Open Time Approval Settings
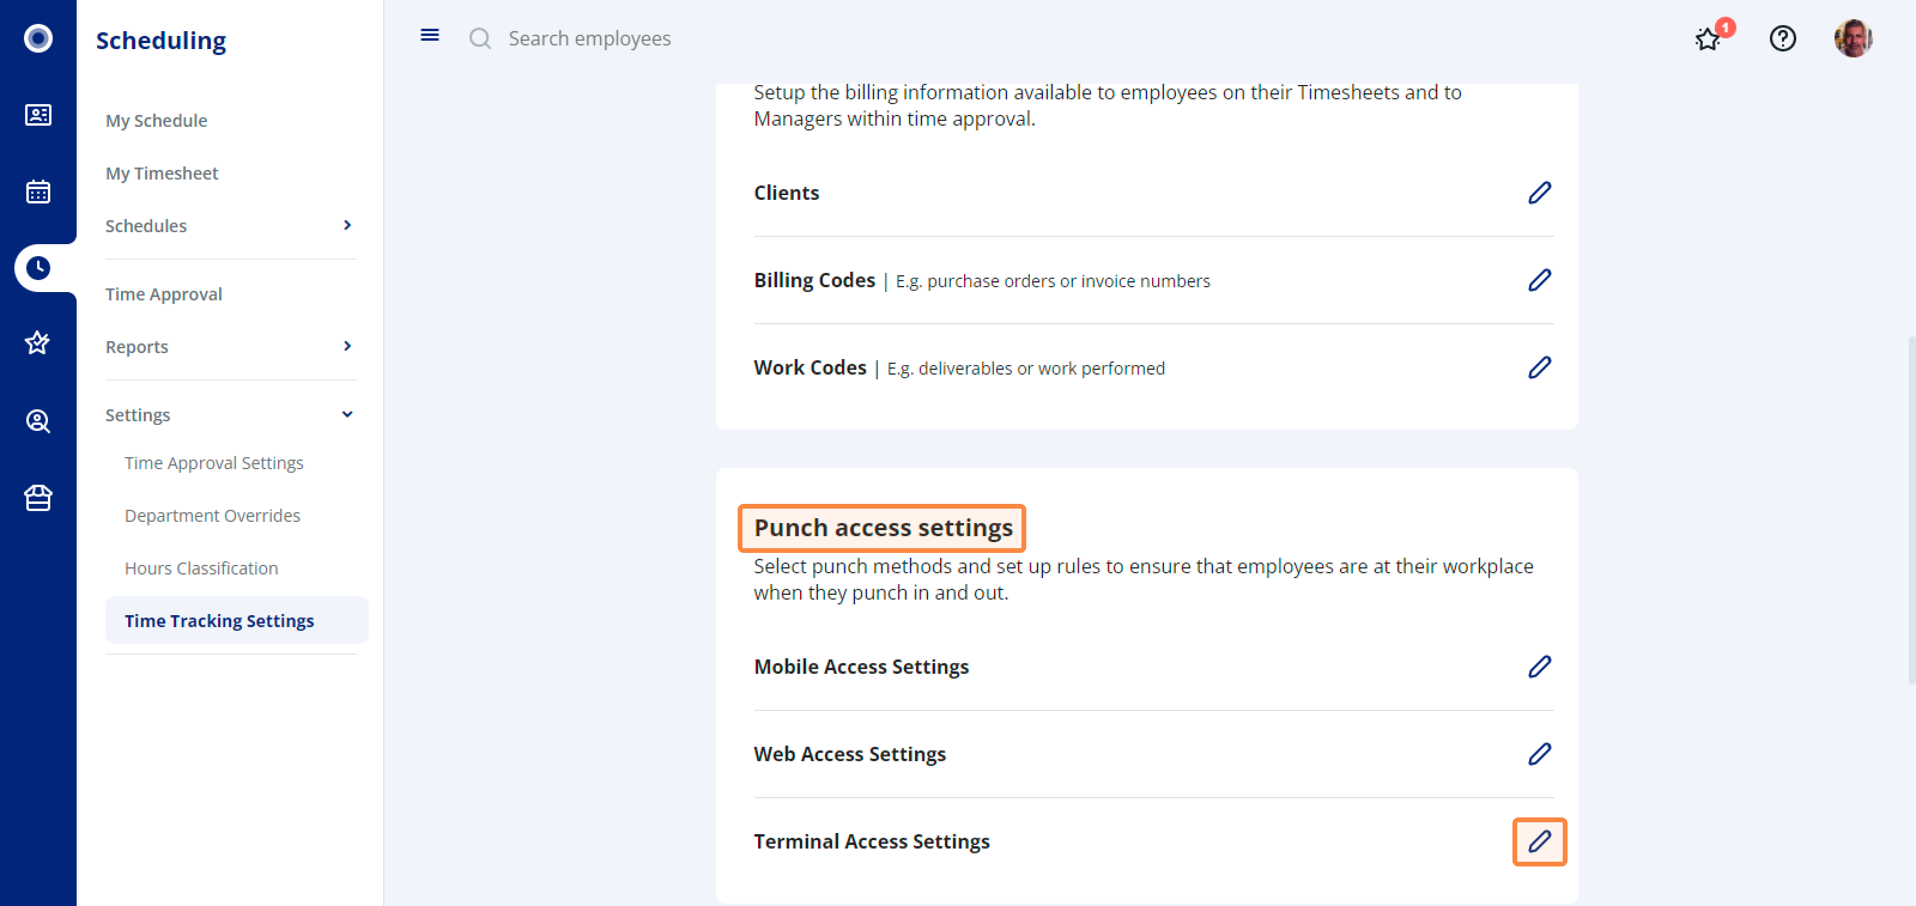Image resolution: width=1916 pixels, height=906 pixels. click(214, 463)
